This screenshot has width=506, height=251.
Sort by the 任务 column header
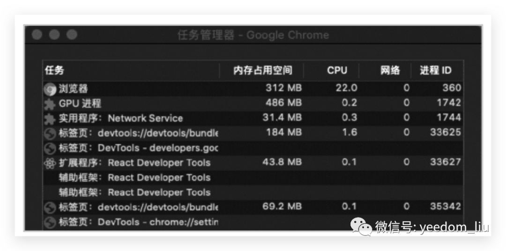click(55, 71)
